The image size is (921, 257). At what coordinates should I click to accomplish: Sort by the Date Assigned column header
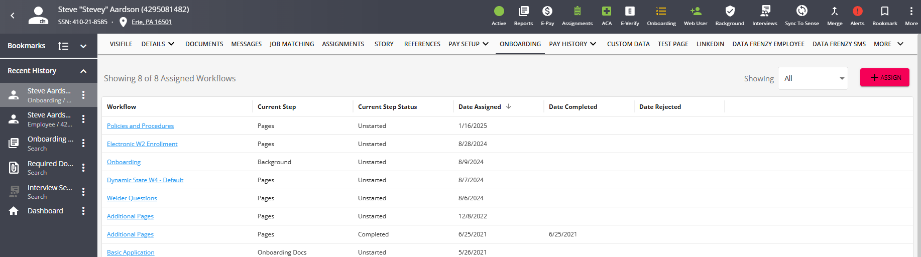pos(480,107)
